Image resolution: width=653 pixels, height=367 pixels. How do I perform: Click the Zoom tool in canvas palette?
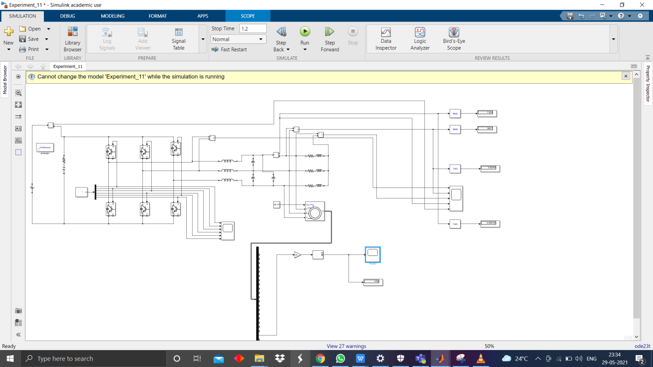(18, 93)
